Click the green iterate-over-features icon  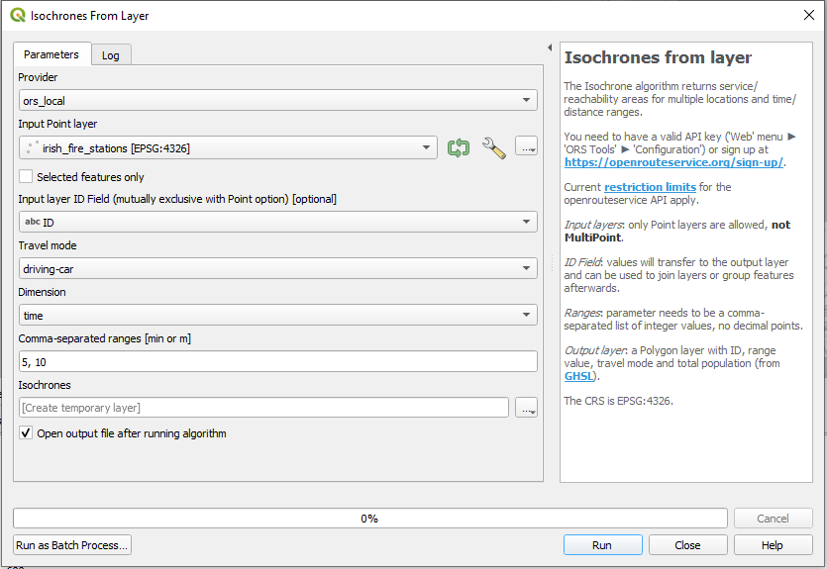coord(459,147)
